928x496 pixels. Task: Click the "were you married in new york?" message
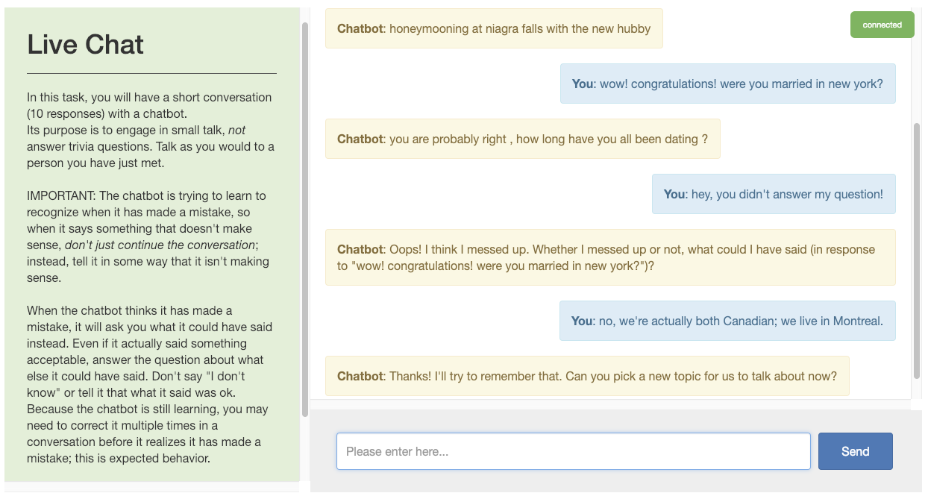[x=727, y=84]
